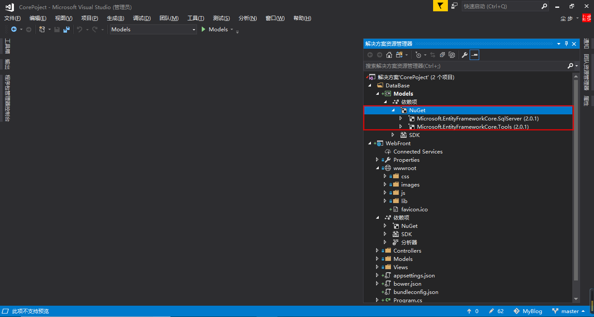This screenshot has height=317, width=594.
Task: Open the 文件(F) menu
Action: click(13, 18)
